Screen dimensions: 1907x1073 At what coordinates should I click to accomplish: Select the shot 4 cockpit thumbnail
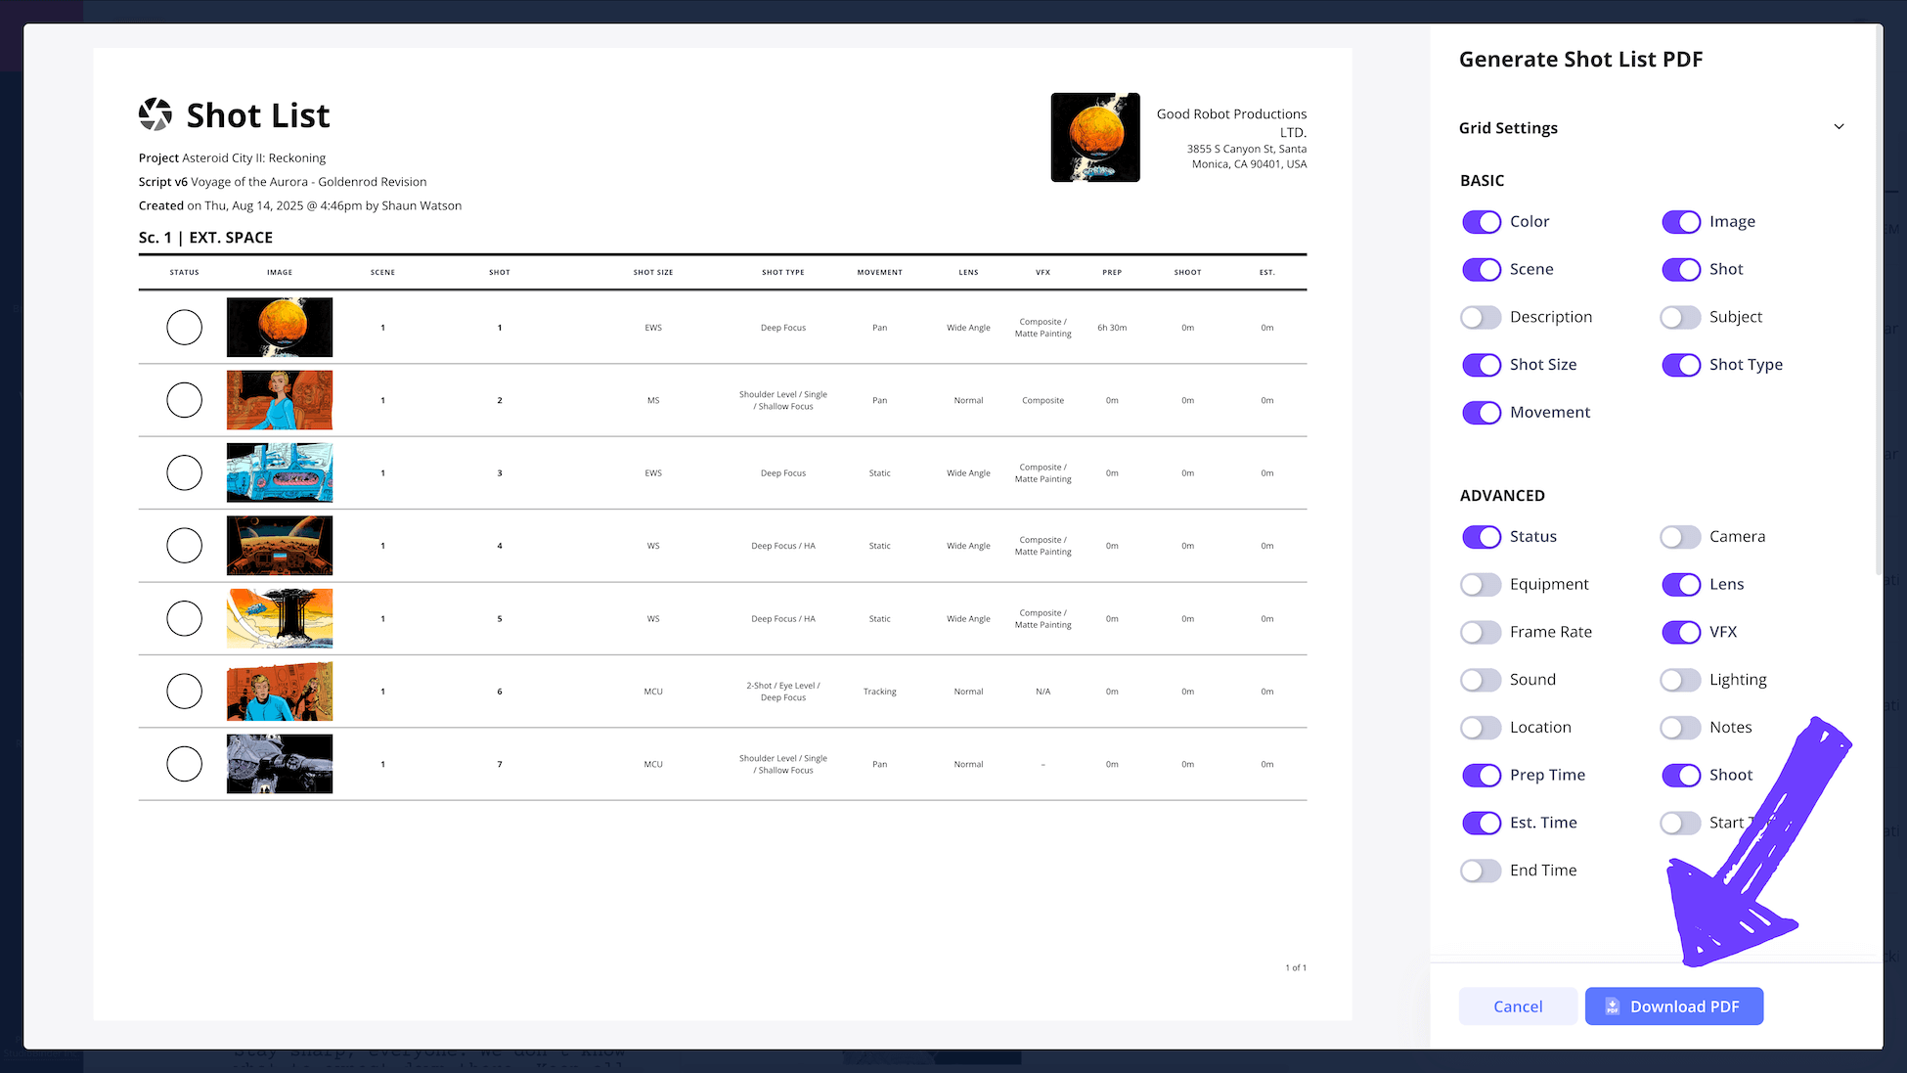[x=280, y=546]
